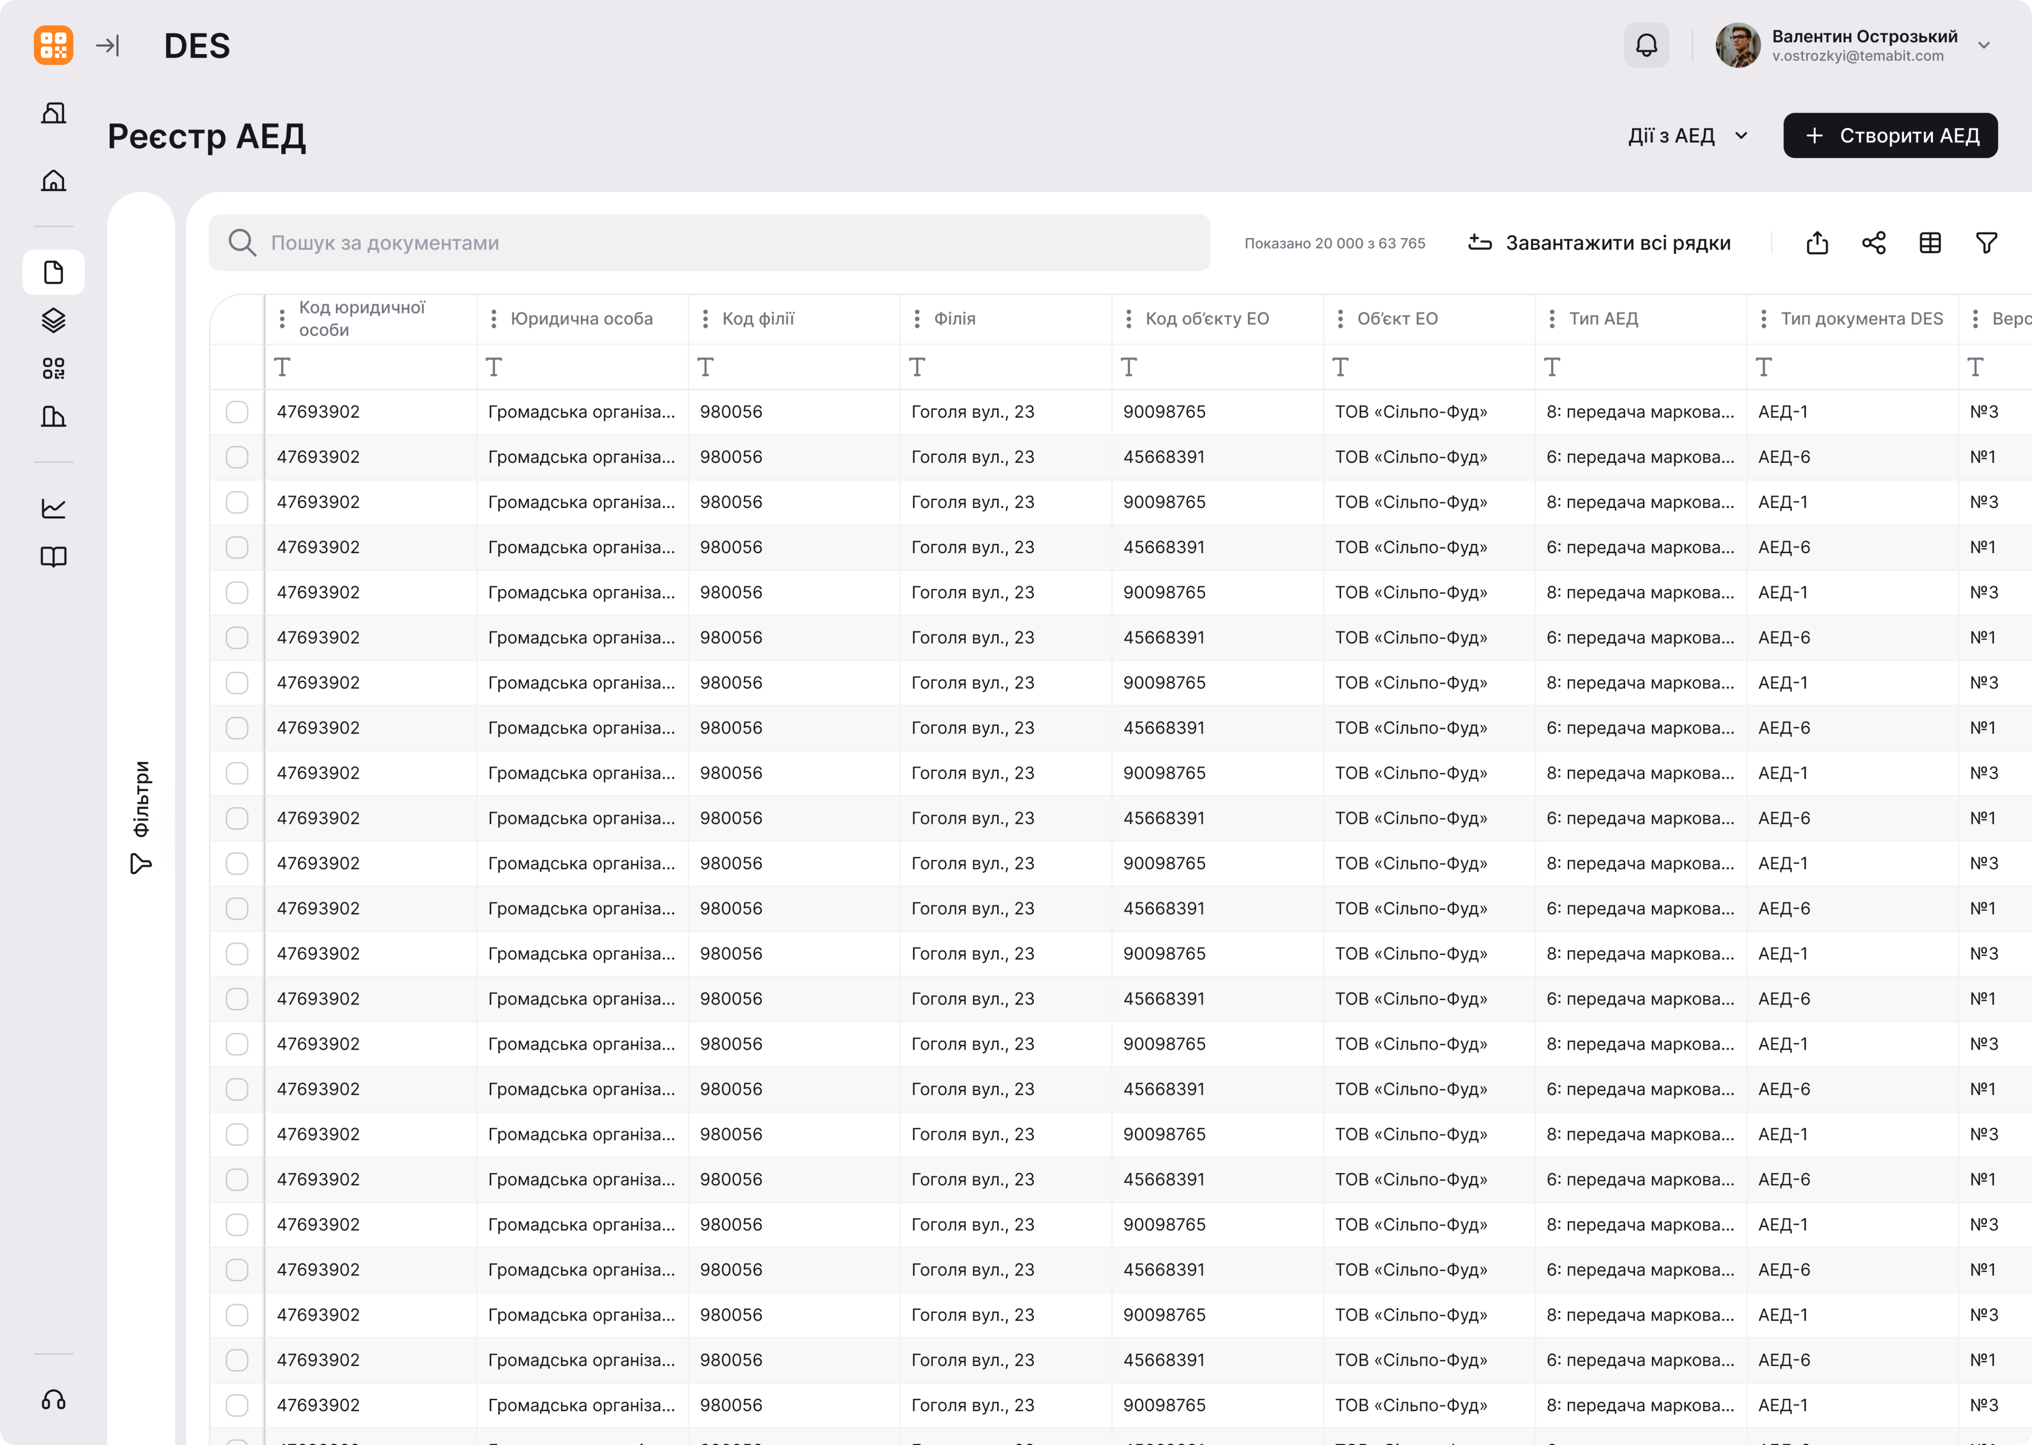Select the second row checkbox
This screenshot has height=1445, width=2032.
point(237,457)
